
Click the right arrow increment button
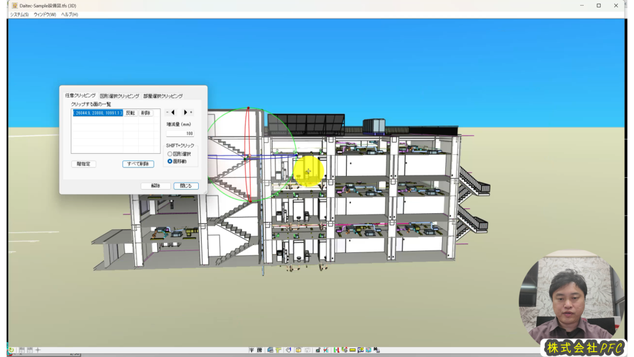click(185, 113)
